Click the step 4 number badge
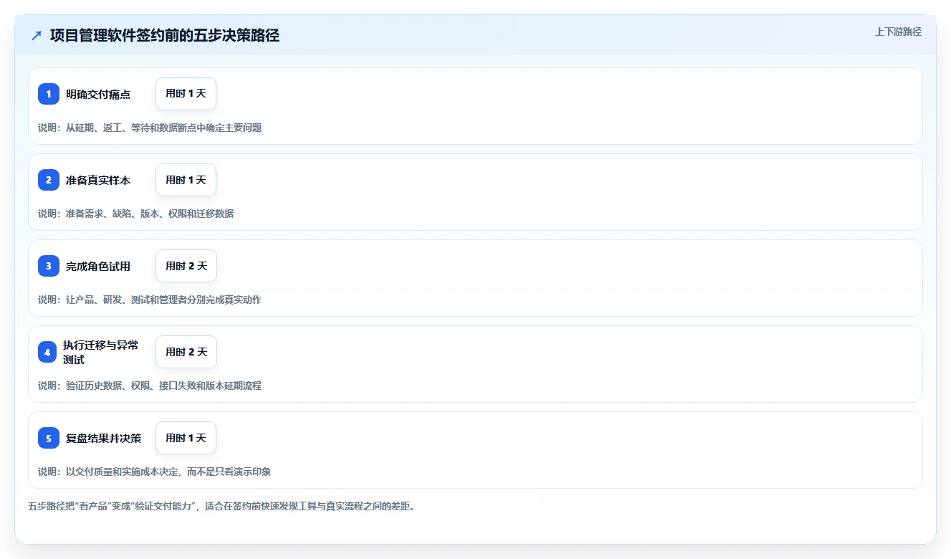Viewport: 951px width, 559px height. click(x=47, y=352)
